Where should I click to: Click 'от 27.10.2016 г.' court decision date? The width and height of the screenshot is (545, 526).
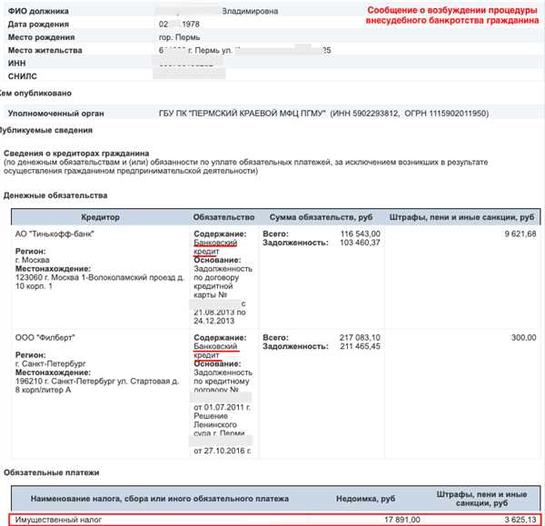[223, 451]
